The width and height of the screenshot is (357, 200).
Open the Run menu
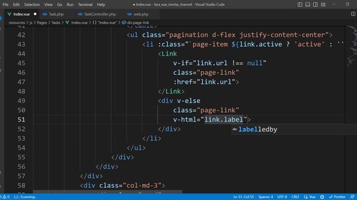(70, 4)
